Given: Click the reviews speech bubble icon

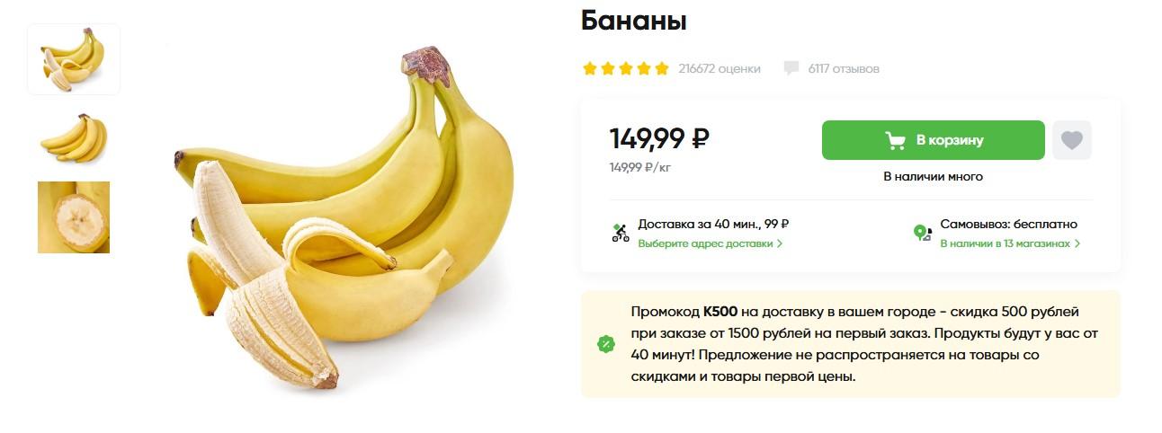Looking at the screenshot, I should point(791,68).
